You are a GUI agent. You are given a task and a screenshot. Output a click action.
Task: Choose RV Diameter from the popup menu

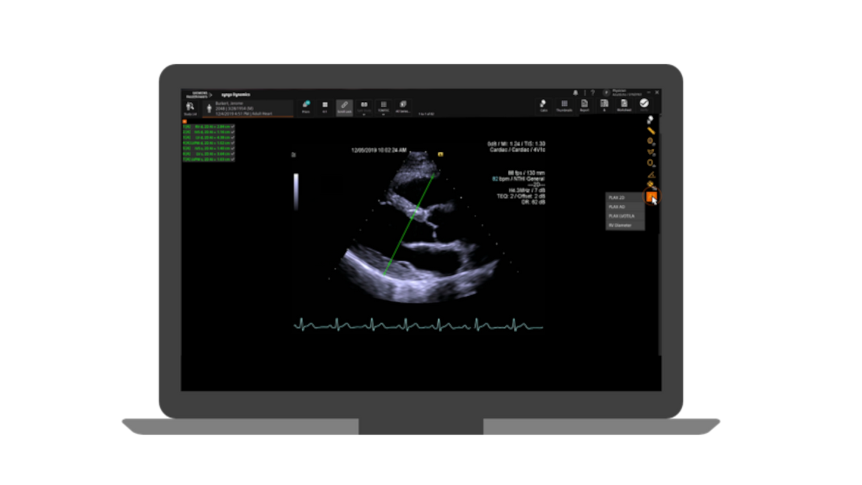click(625, 226)
